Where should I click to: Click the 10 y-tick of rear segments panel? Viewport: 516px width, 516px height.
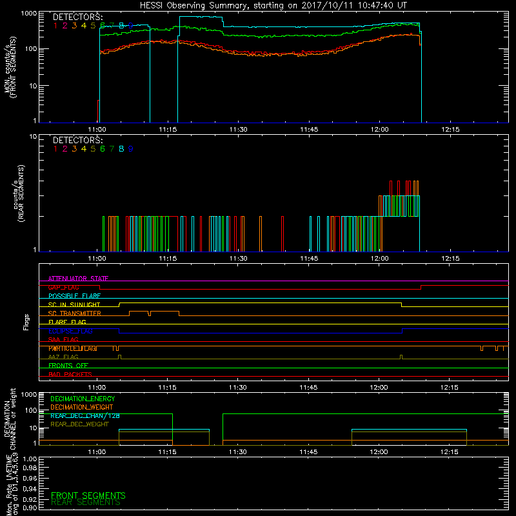pos(34,136)
